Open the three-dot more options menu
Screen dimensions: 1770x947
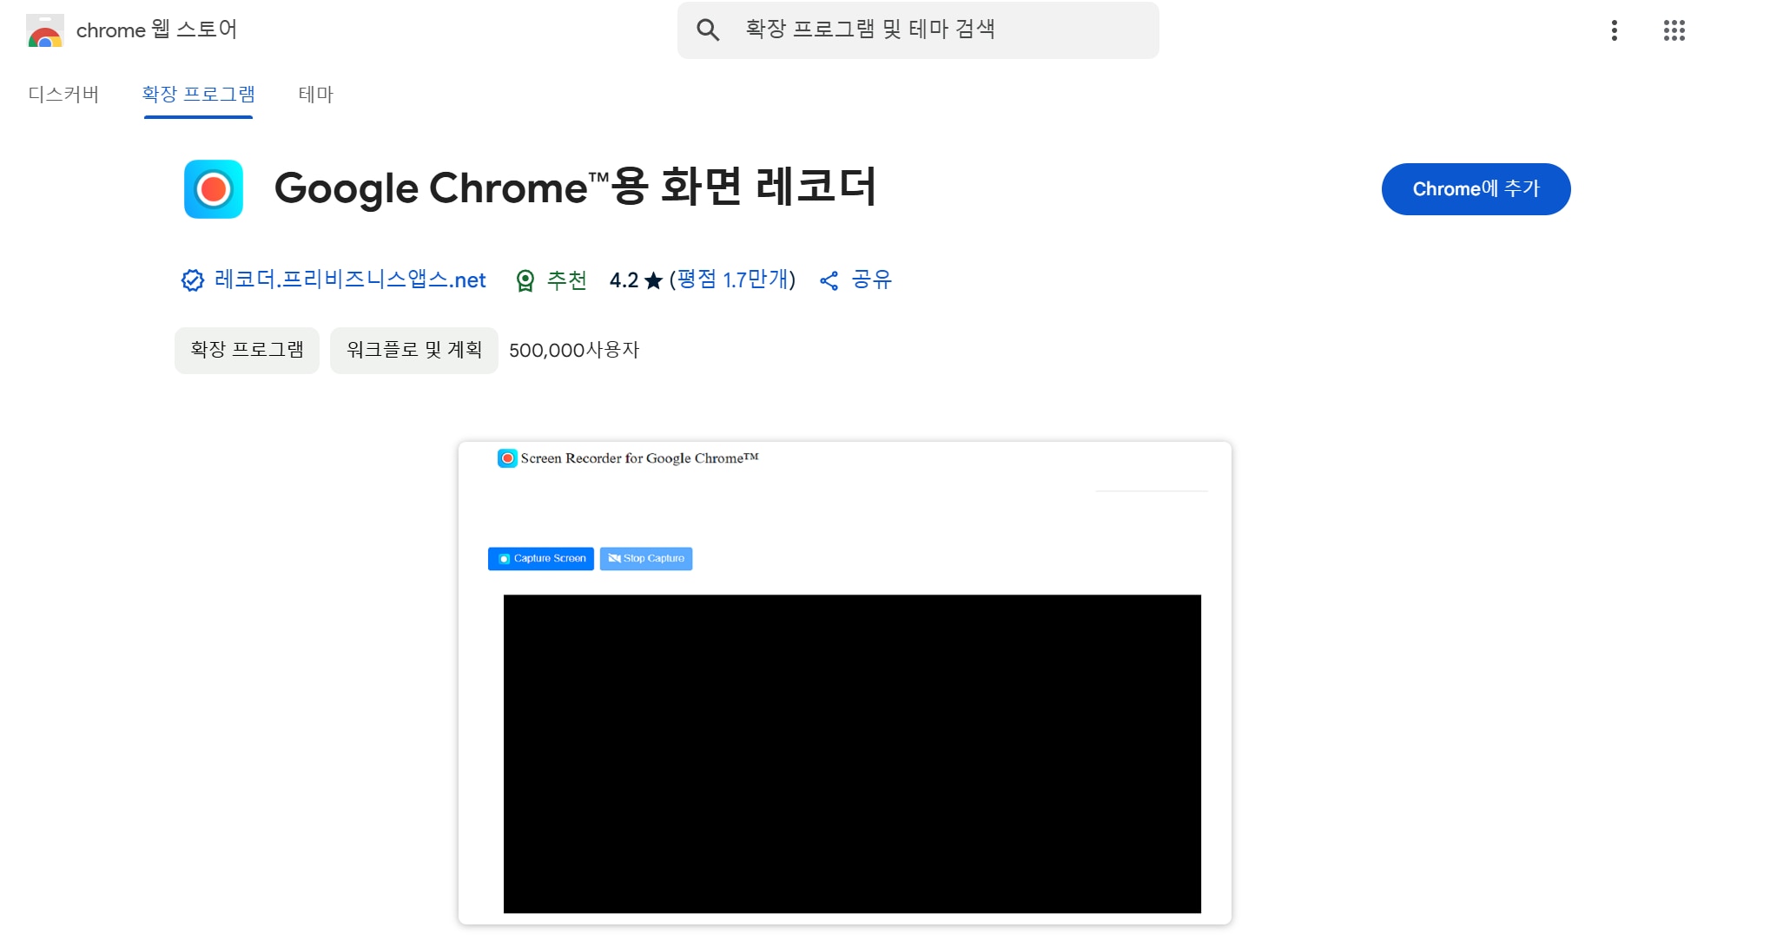pos(1615,30)
